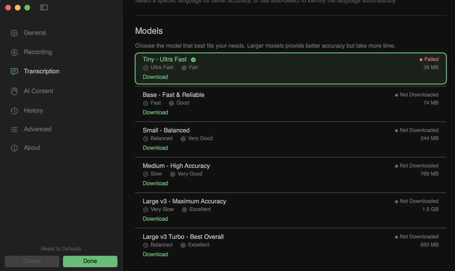455x271 pixels.
Task: Open AI Content settings
Action: [x=38, y=91]
